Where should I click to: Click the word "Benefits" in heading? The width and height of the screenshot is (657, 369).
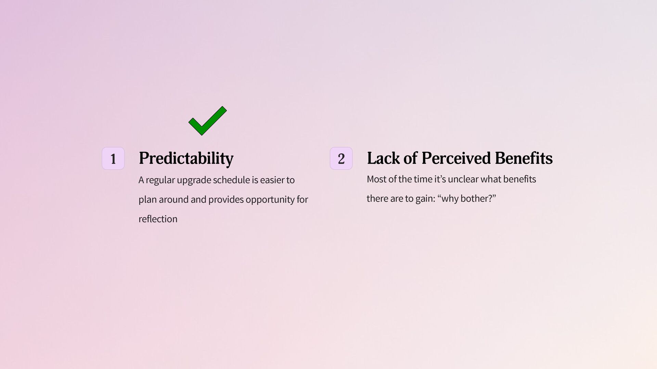coord(523,158)
